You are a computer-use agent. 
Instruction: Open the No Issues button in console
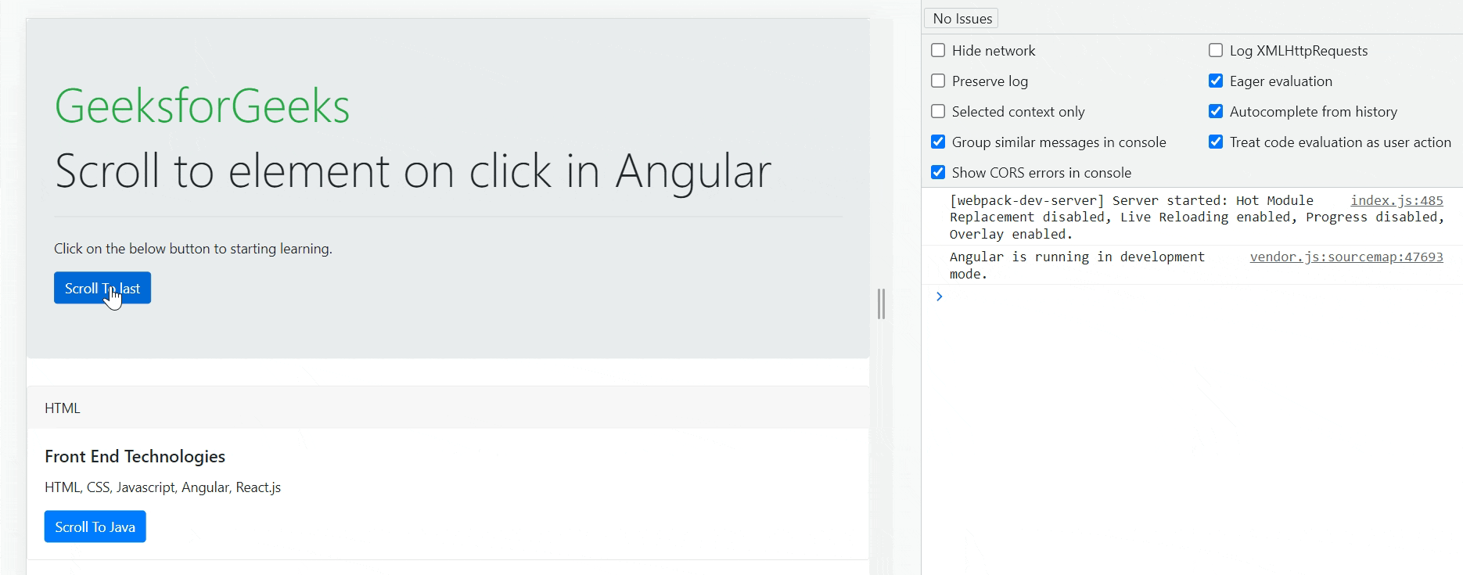click(x=961, y=18)
